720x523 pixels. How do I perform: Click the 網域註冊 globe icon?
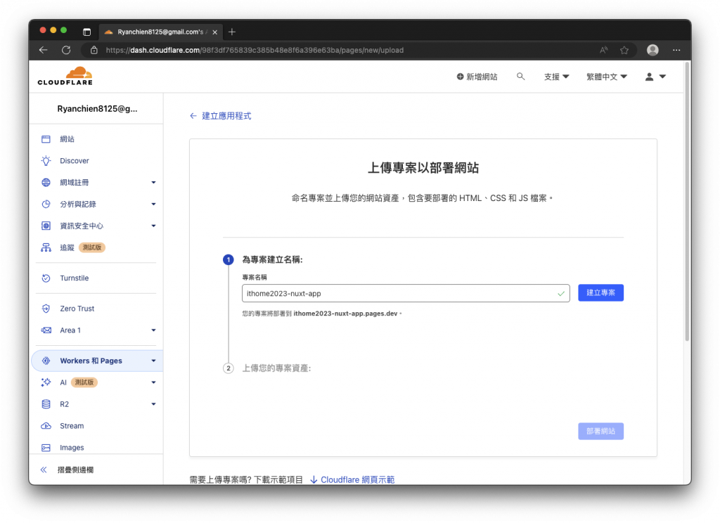[x=46, y=182]
